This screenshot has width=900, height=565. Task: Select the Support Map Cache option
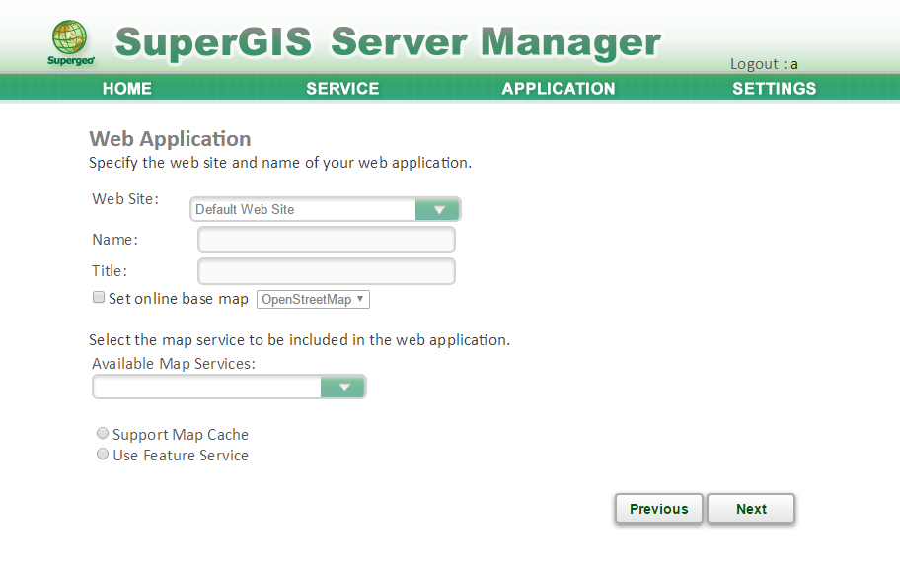click(x=103, y=433)
